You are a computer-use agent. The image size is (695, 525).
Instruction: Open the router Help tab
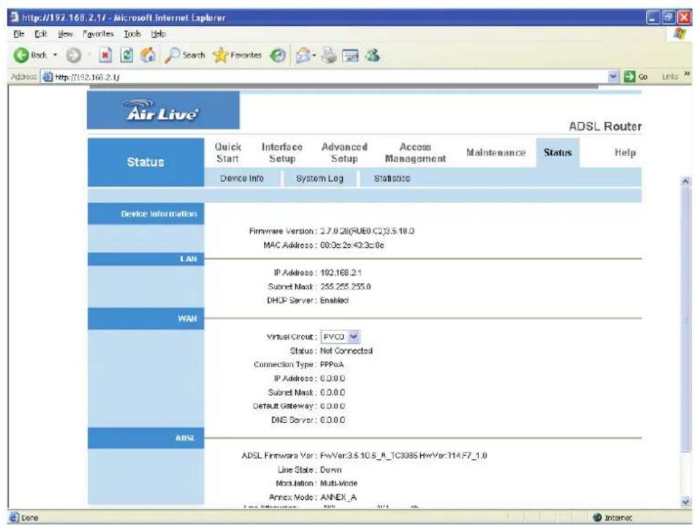(625, 153)
